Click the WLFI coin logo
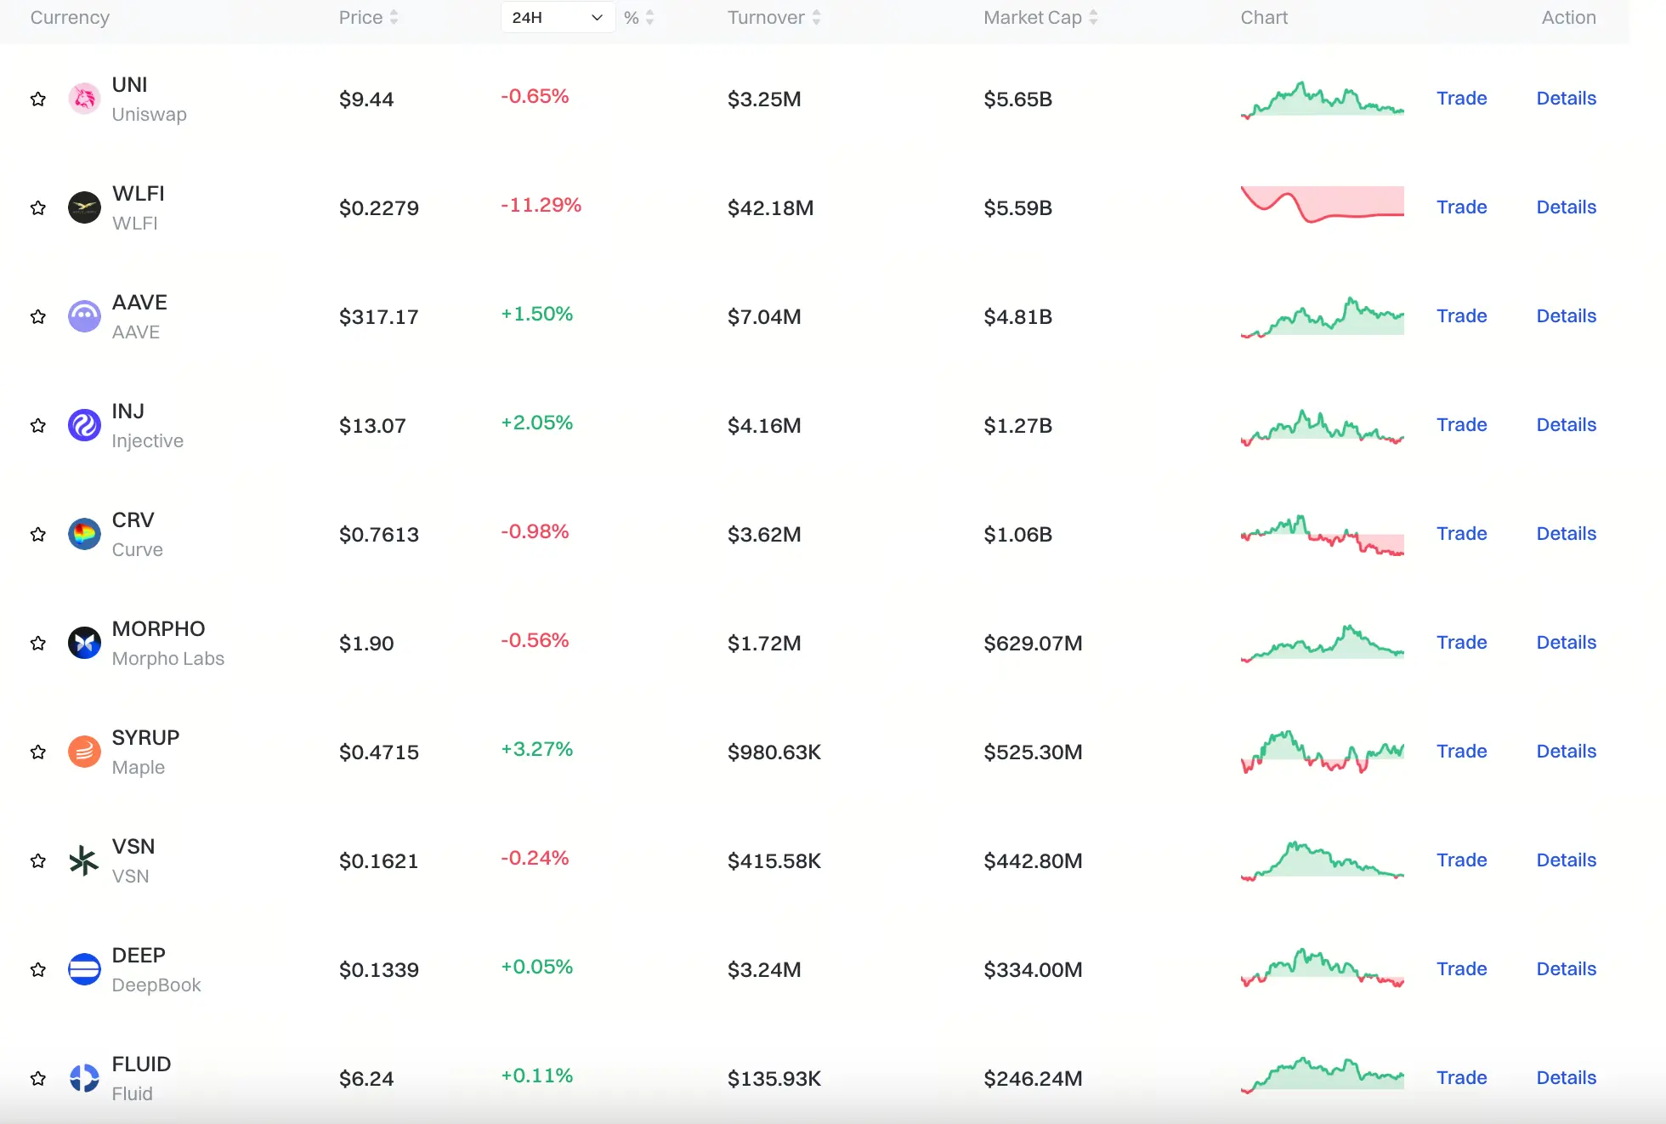1666x1124 pixels. pyautogui.click(x=84, y=207)
